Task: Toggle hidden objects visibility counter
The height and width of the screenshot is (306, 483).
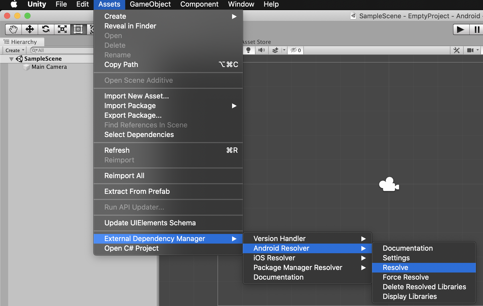Action: 296,50
